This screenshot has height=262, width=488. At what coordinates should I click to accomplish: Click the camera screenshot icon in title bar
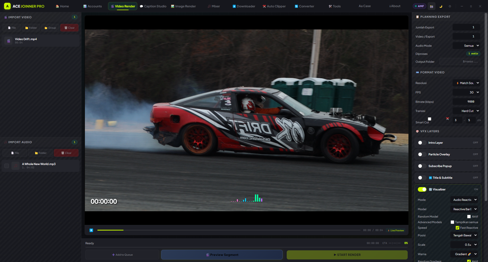point(431,6)
